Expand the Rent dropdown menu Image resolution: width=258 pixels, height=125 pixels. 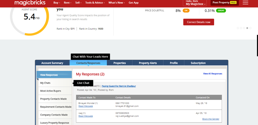68,3
